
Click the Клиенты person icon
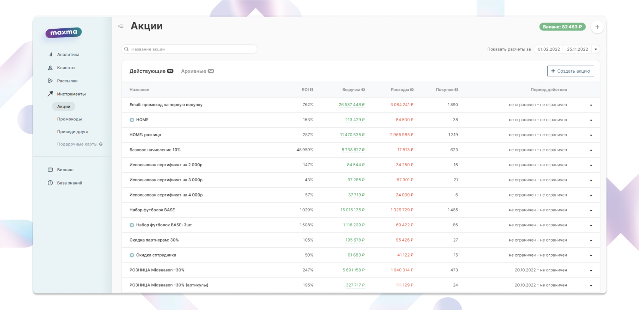coord(50,68)
